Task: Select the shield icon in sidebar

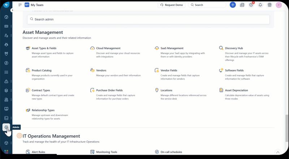Action: coord(6,54)
